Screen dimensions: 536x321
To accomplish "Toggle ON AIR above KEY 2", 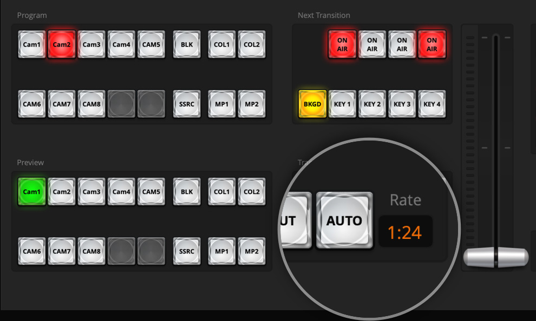I will click(372, 44).
